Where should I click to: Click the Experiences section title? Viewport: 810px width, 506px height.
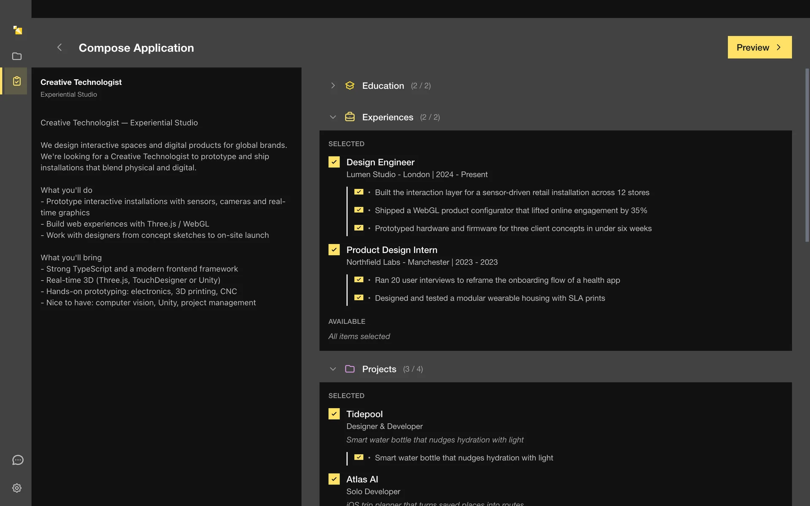[x=388, y=117]
